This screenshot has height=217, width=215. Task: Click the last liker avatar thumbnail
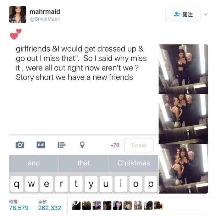pyautogui.click(x=159, y=206)
